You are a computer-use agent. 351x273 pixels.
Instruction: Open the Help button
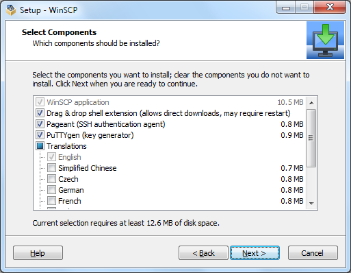pyautogui.click(x=38, y=253)
